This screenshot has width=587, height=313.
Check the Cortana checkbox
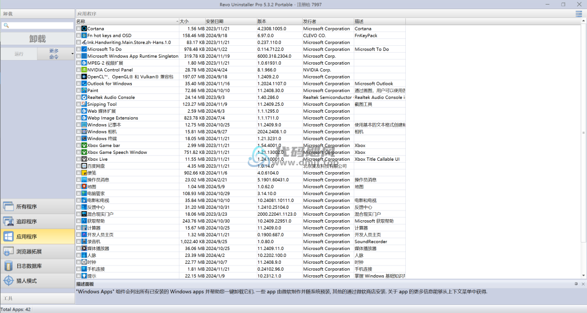click(x=79, y=29)
